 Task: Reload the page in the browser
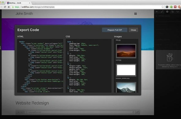5,7
